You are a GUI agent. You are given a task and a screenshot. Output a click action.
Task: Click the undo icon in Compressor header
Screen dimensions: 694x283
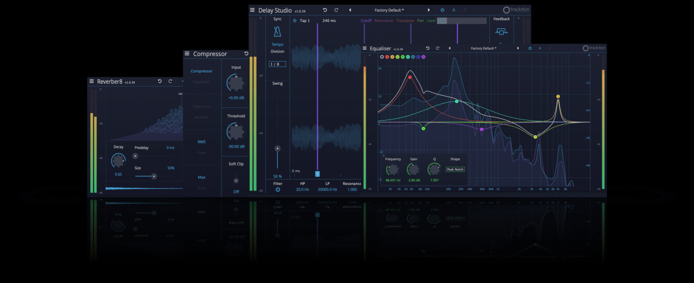tap(246, 54)
